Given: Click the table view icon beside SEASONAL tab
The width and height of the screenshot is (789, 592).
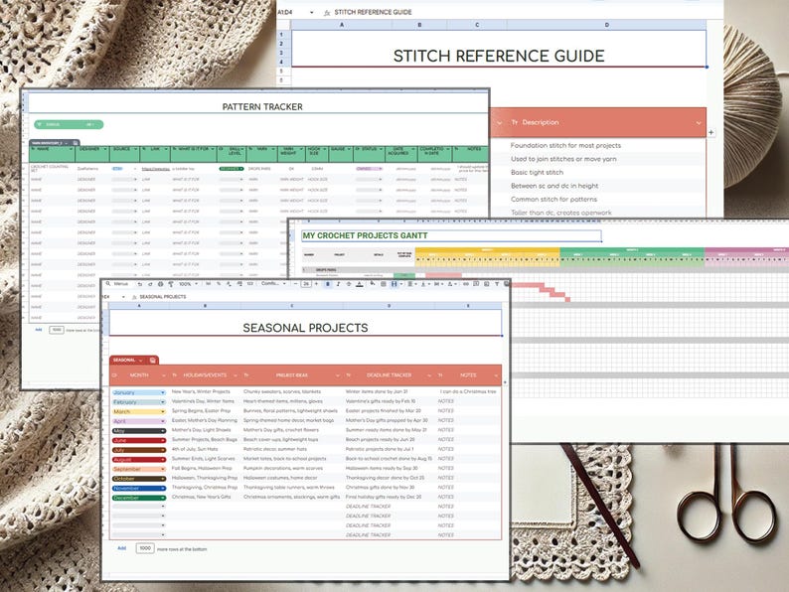Looking at the screenshot, I should (x=152, y=361).
